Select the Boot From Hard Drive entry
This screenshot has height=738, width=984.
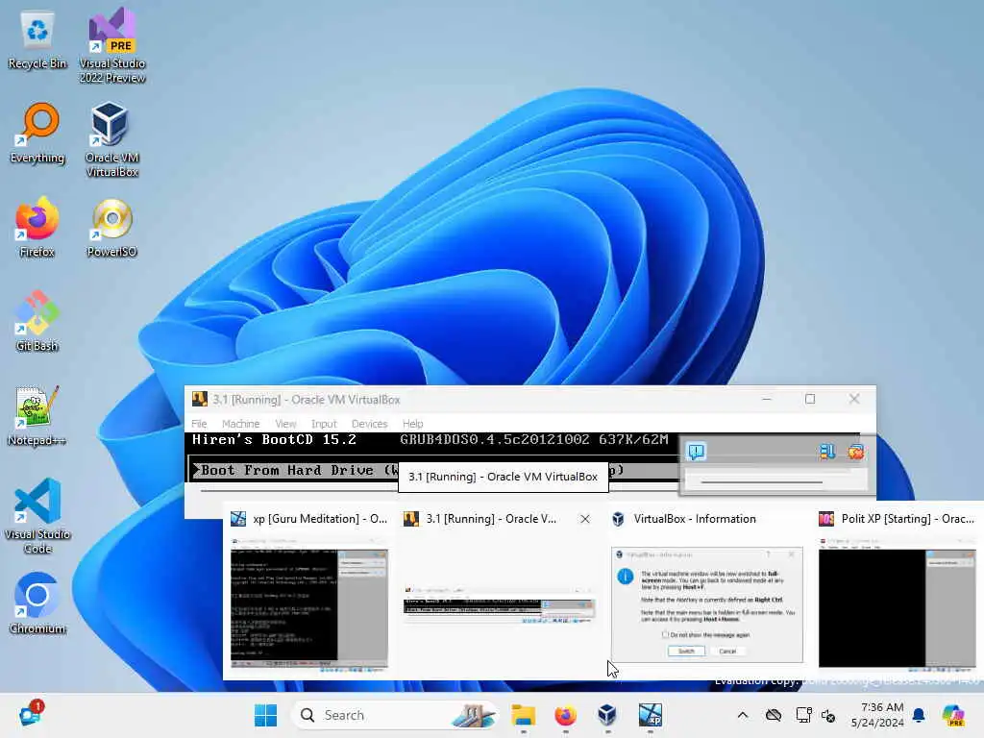tap(435, 470)
